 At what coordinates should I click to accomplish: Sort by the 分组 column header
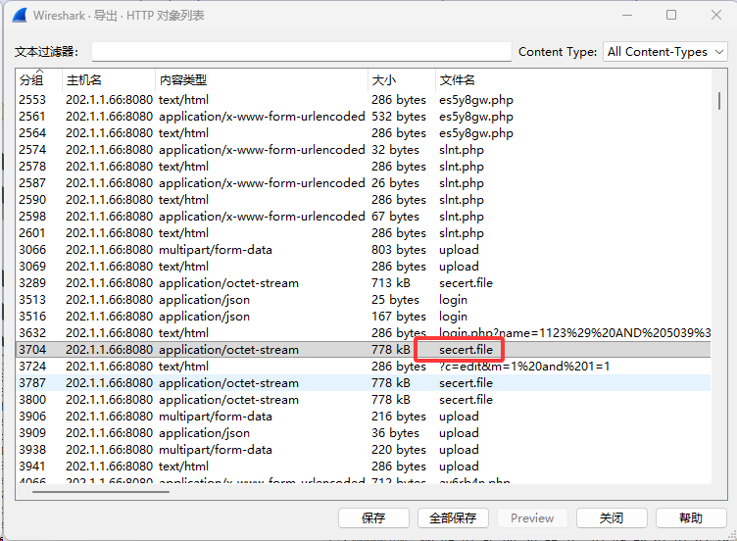click(31, 79)
